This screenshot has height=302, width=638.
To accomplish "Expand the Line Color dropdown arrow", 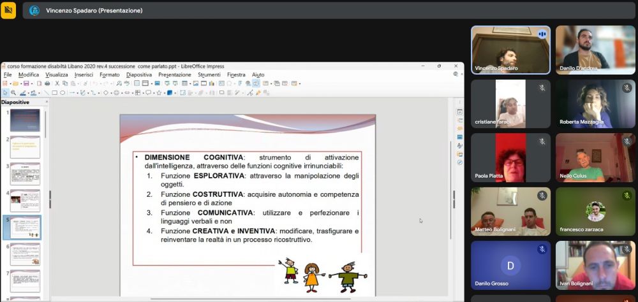I will pos(29,93).
